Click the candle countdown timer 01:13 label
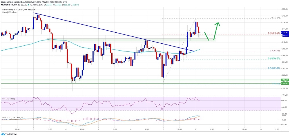Viewport: 290px width, 137px height. [285, 35]
